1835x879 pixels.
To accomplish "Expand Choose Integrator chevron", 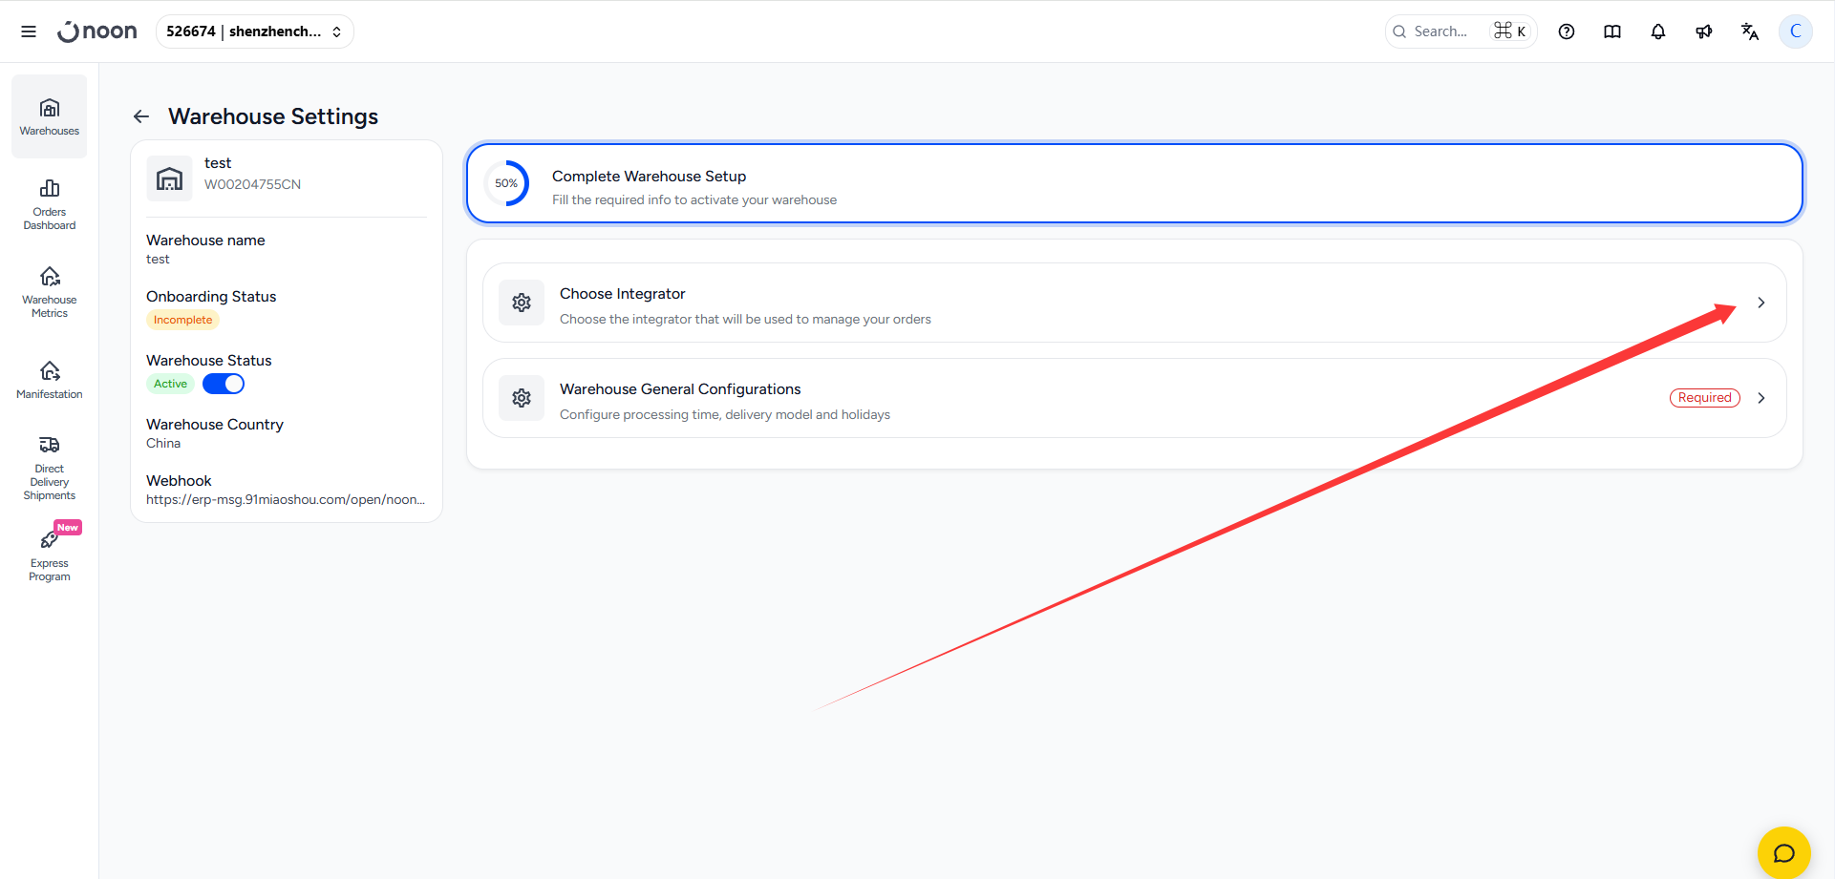I will (x=1761, y=303).
